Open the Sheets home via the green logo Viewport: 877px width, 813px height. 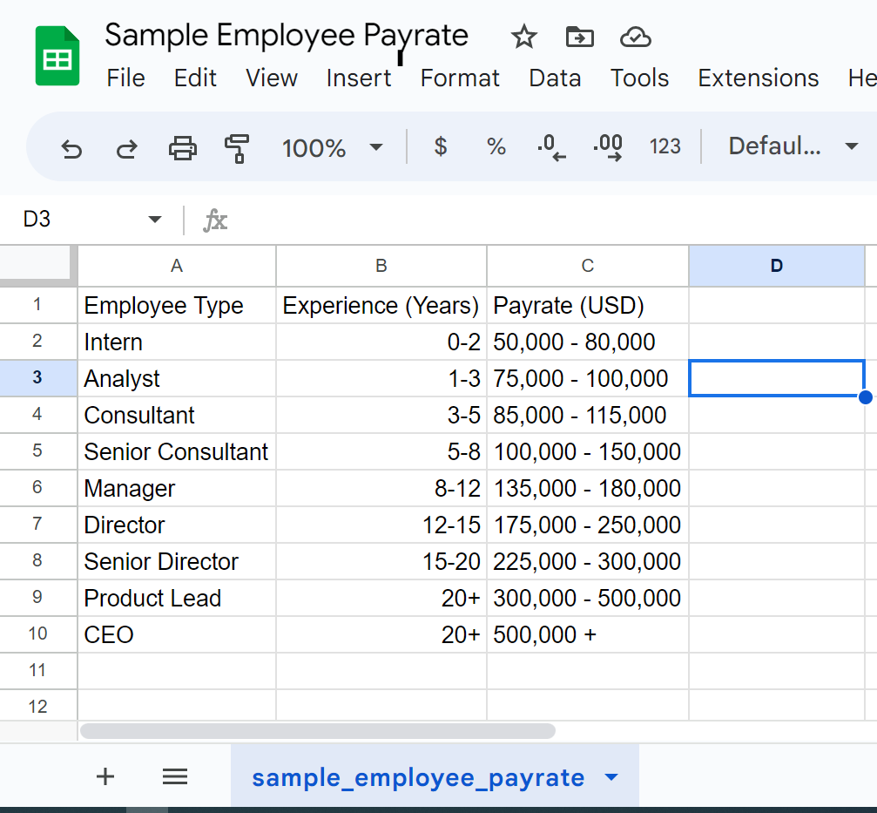tap(55, 55)
